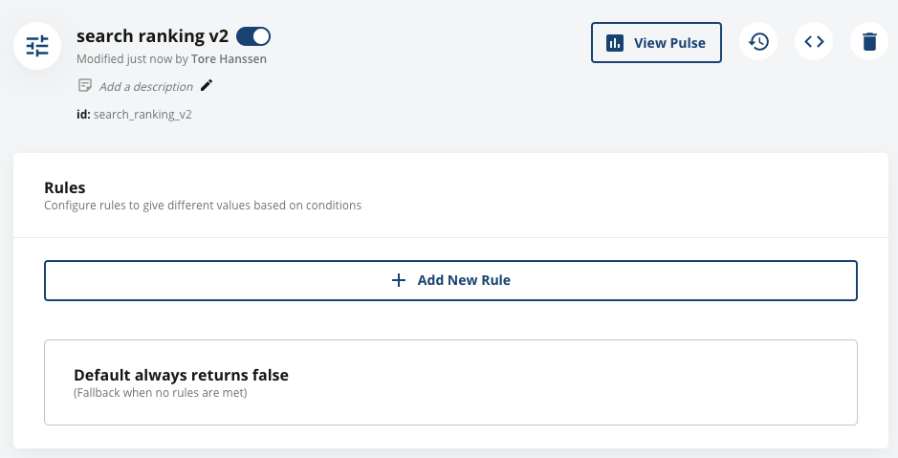The width and height of the screenshot is (898, 458).
Task: Open the View Pulse button
Action: 656,43
